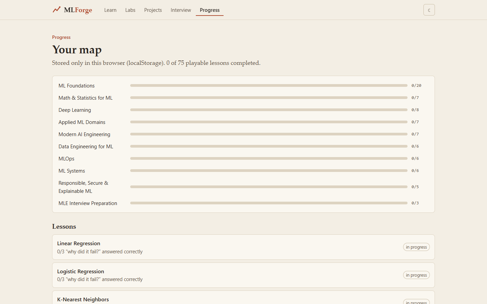The width and height of the screenshot is (487, 304).
Task: Click the "Stored only in this browser" description
Action: point(156,63)
